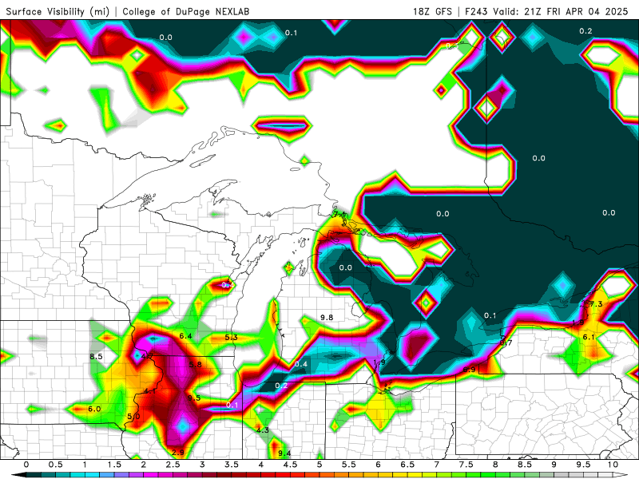Select the 9.5 visibility value on the map
This screenshot has height=479, width=639.
coord(194,398)
